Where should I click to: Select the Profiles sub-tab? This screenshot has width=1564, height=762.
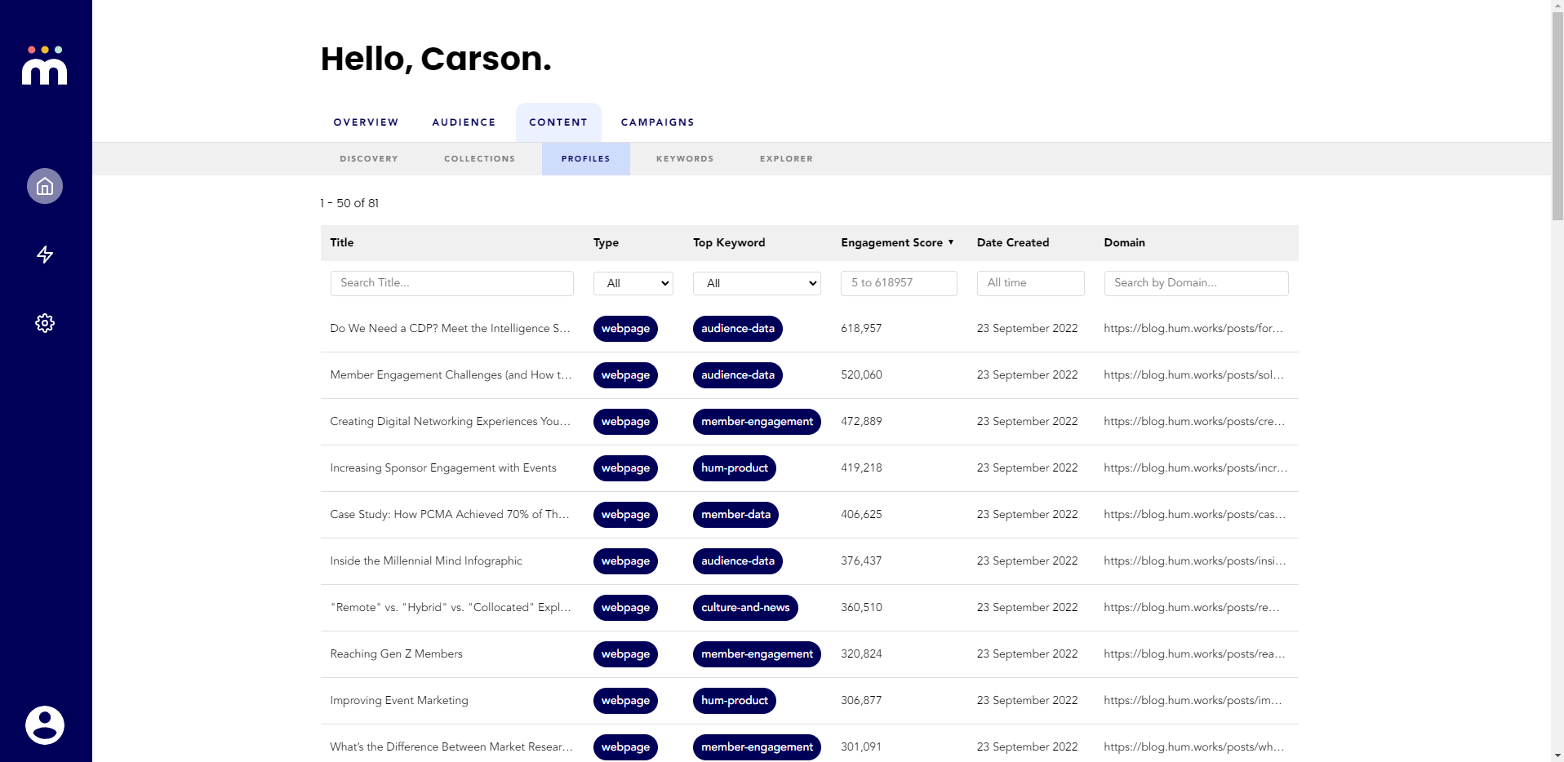pyautogui.click(x=585, y=159)
